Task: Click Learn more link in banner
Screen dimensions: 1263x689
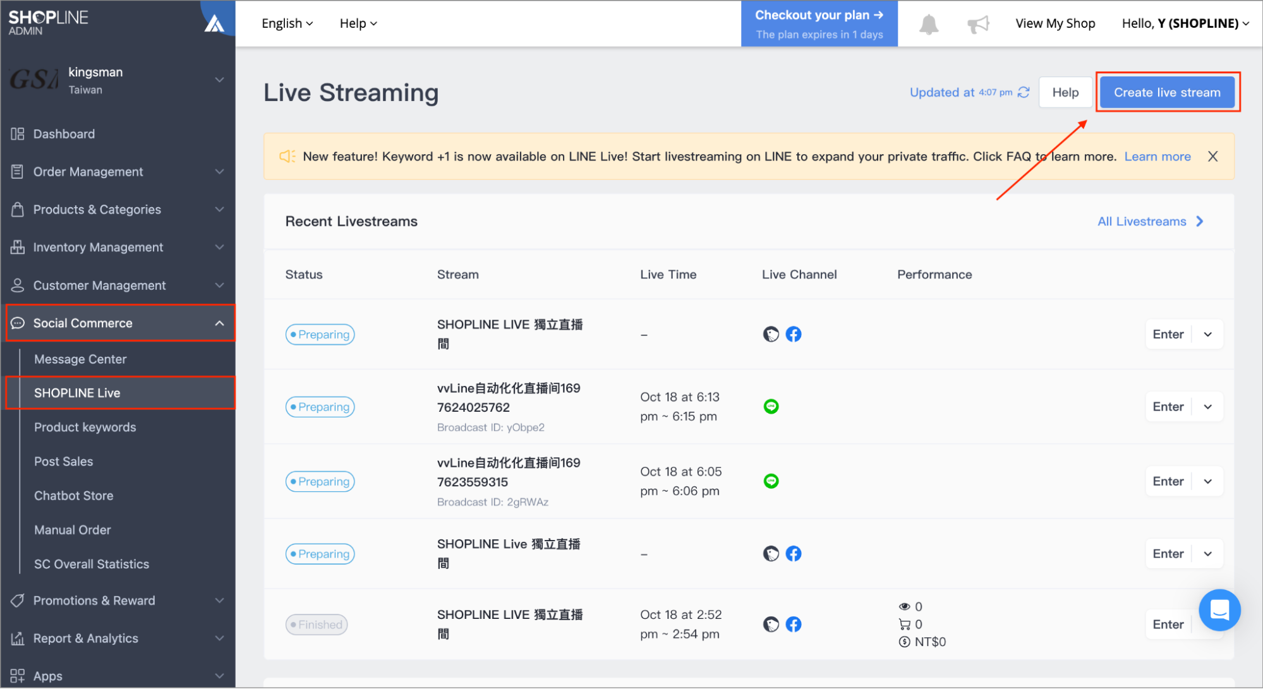Action: (1157, 157)
